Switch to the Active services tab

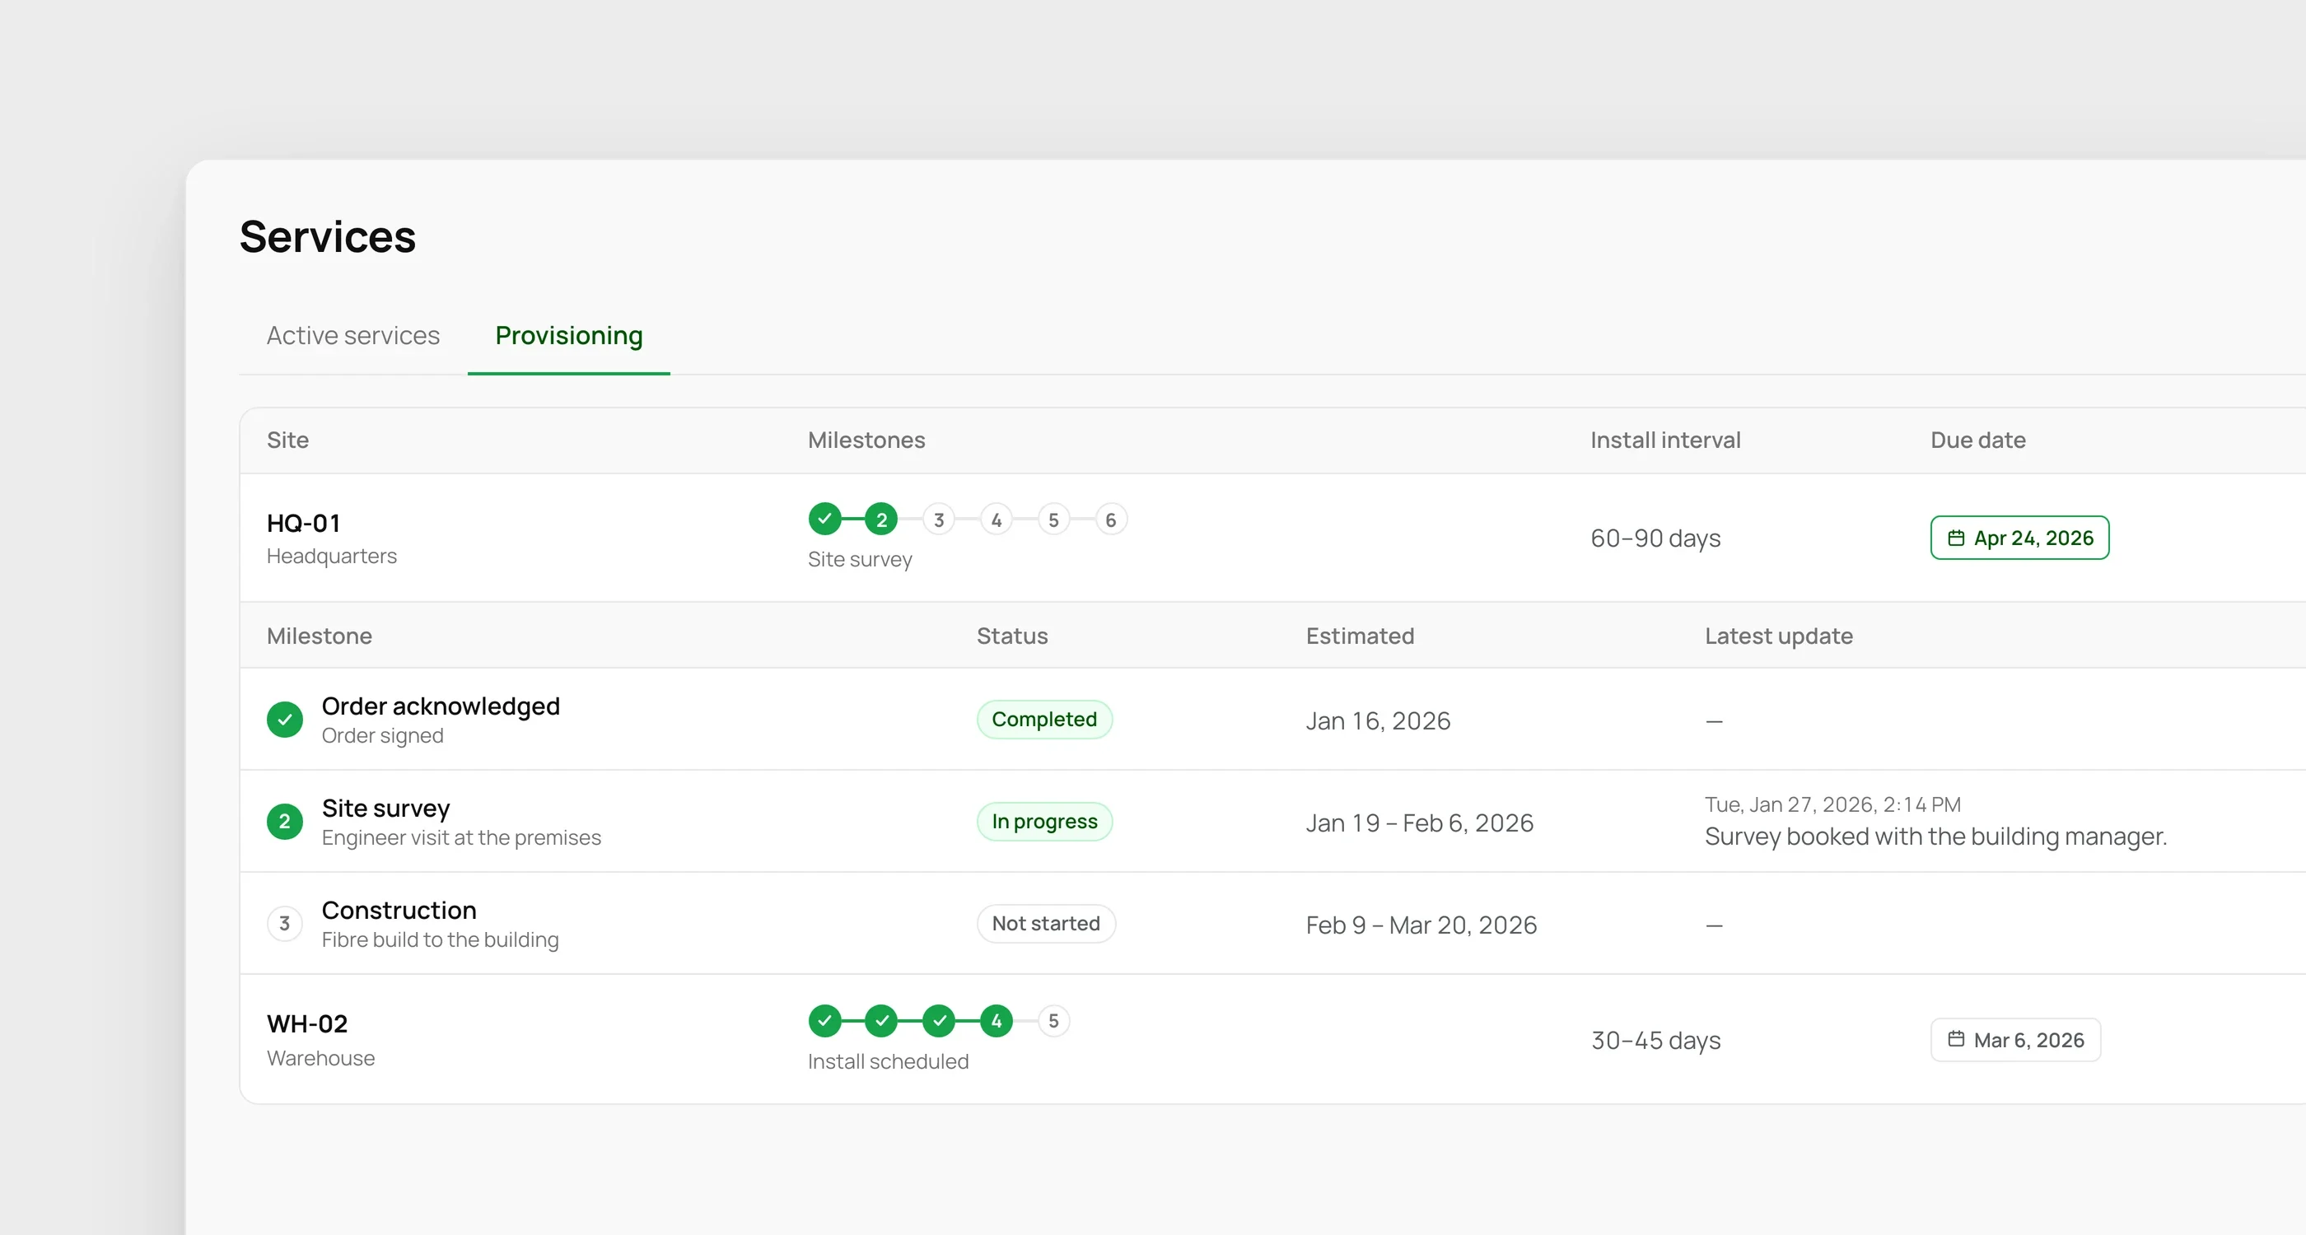pos(352,335)
